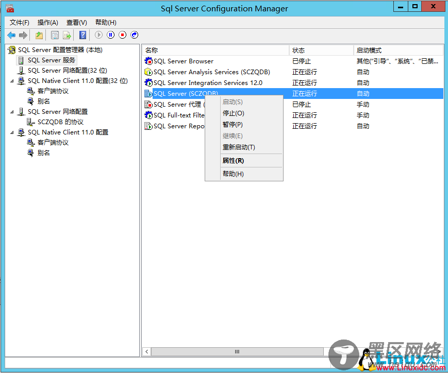The width and height of the screenshot is (448, 373).
Task: Open the 帮助(H) menu in menu bar
Action: (x=106, y=23)
